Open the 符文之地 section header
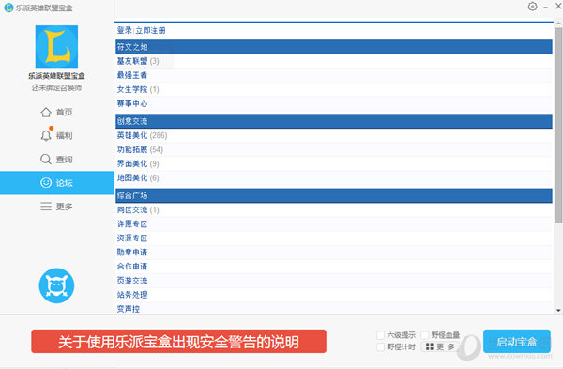This screenshot has width=563, height=369. pos(334,47)
